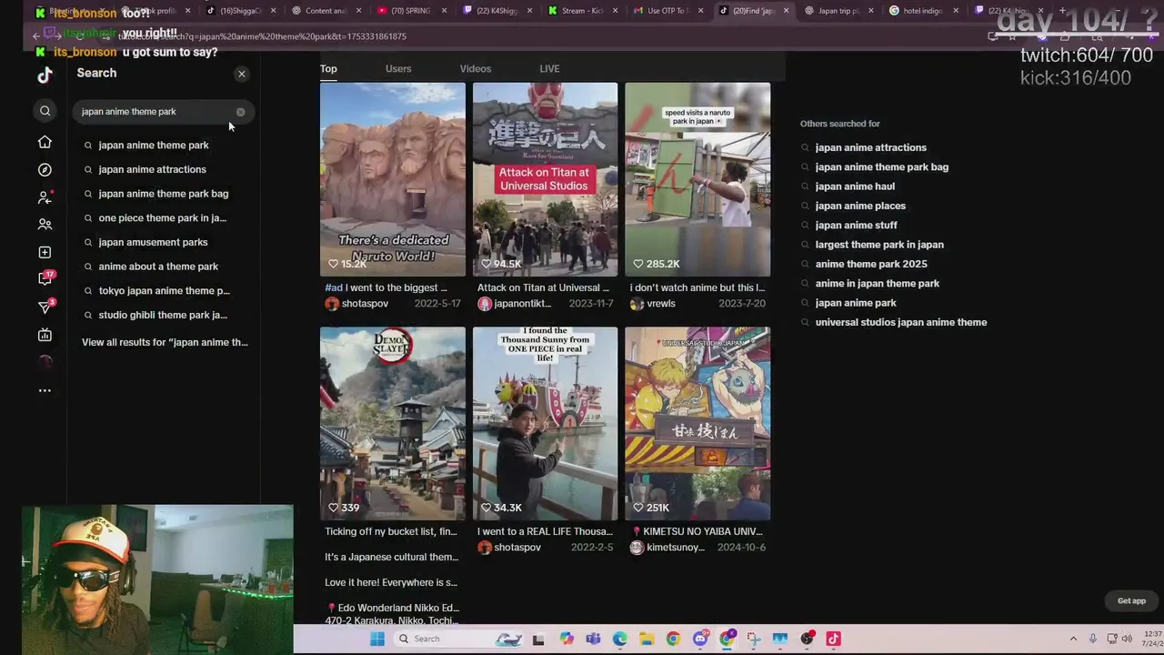The image size is (1164, 655).
Task: Switch to 'hotel indigo' browser tab
Action: (922, 11)
